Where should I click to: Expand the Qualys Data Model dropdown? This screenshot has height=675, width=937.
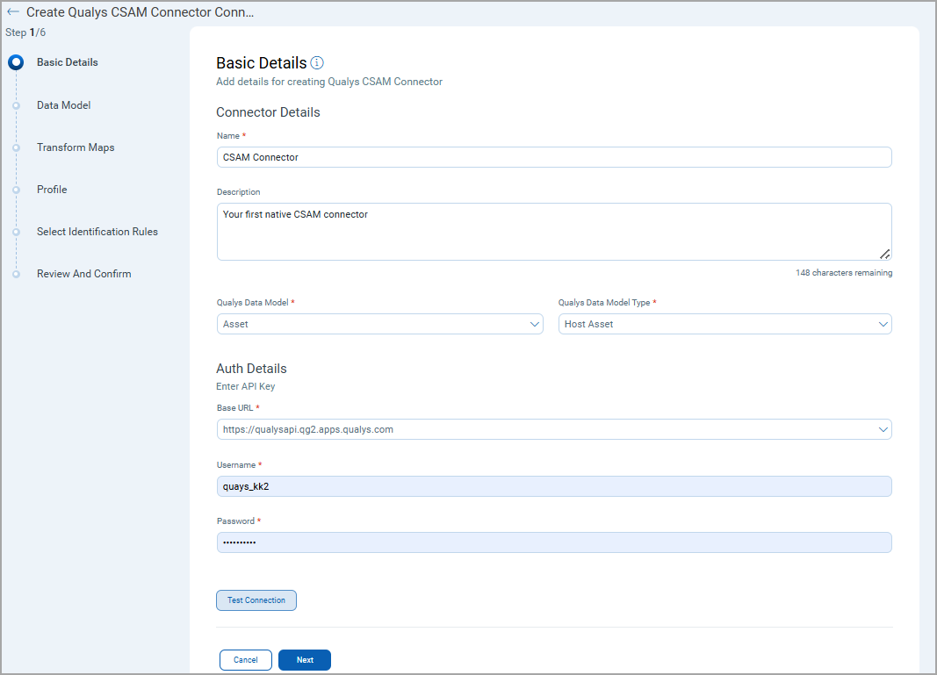click(380, 324)
